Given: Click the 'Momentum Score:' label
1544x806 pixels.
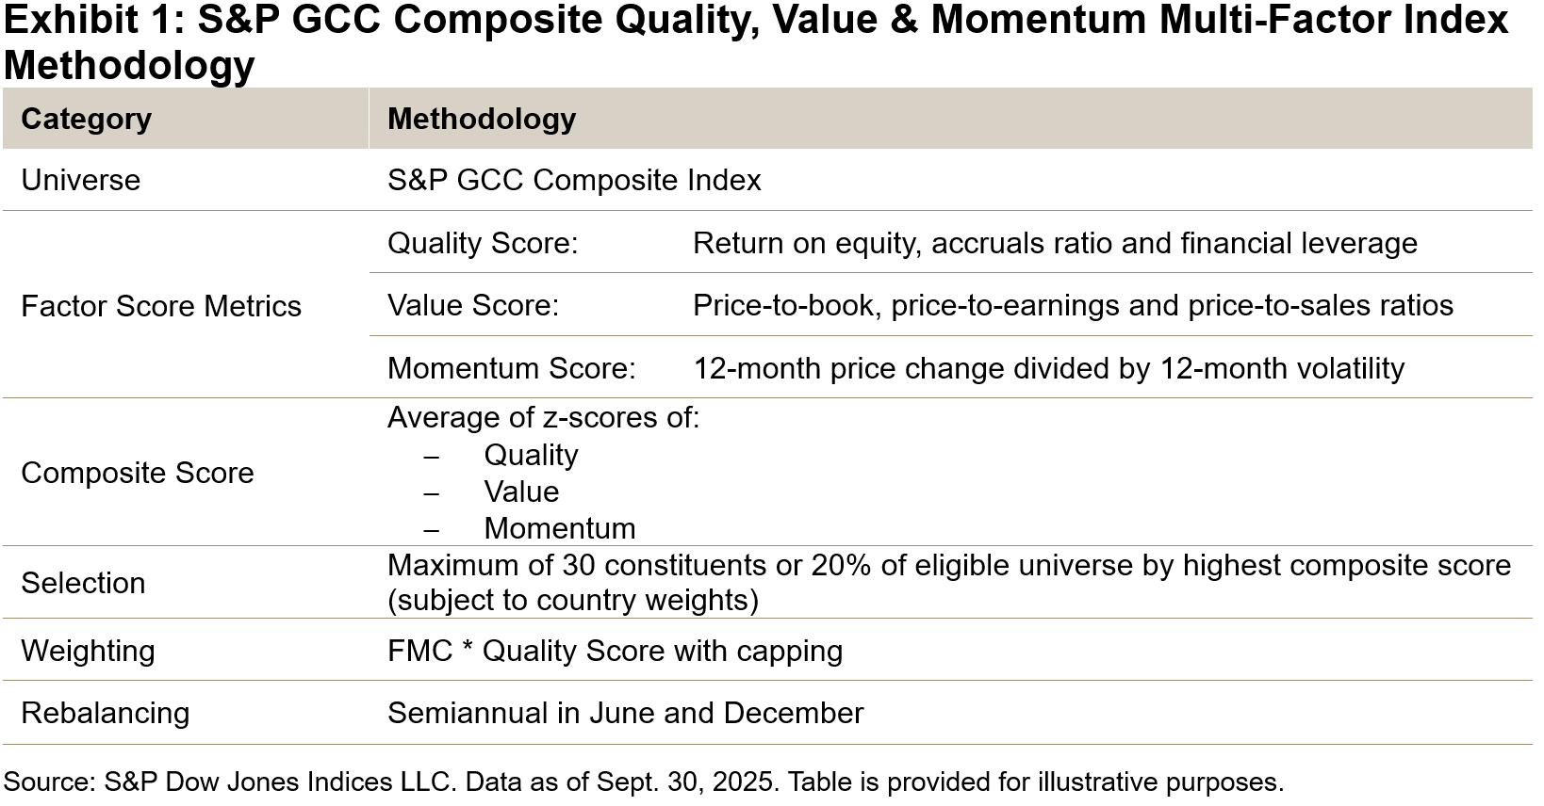Looking at the screenshot, I should [511, 368].
